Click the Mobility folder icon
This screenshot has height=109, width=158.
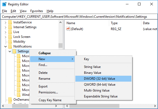[10, 42]
